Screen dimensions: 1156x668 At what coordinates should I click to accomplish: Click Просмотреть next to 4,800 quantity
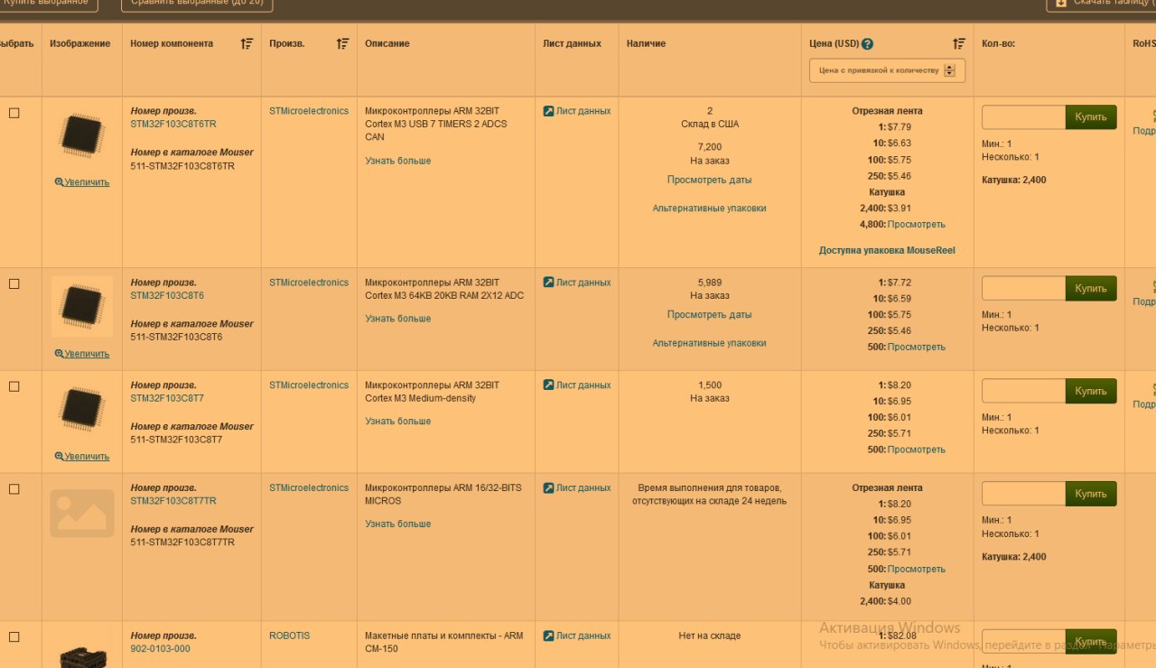tap(917, 225)
